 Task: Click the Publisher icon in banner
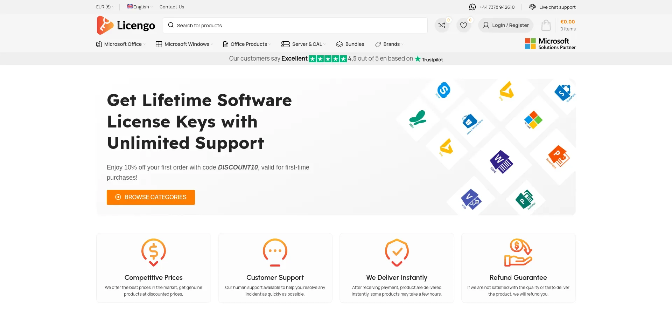pyautogui.click(x=525, y=199)
